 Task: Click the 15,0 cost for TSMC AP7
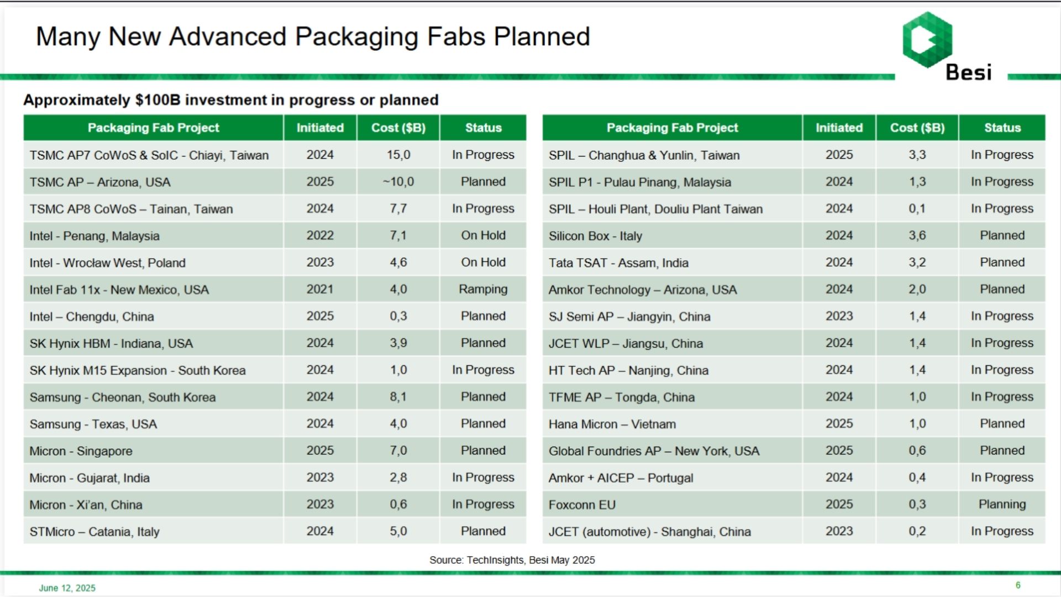click(x=398, y=155)
